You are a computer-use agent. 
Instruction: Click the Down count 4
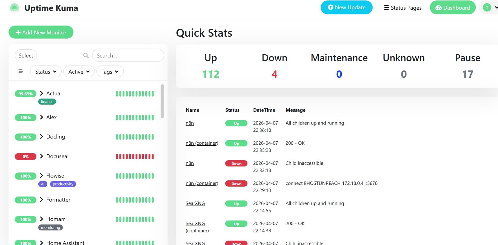coord(274,74)
